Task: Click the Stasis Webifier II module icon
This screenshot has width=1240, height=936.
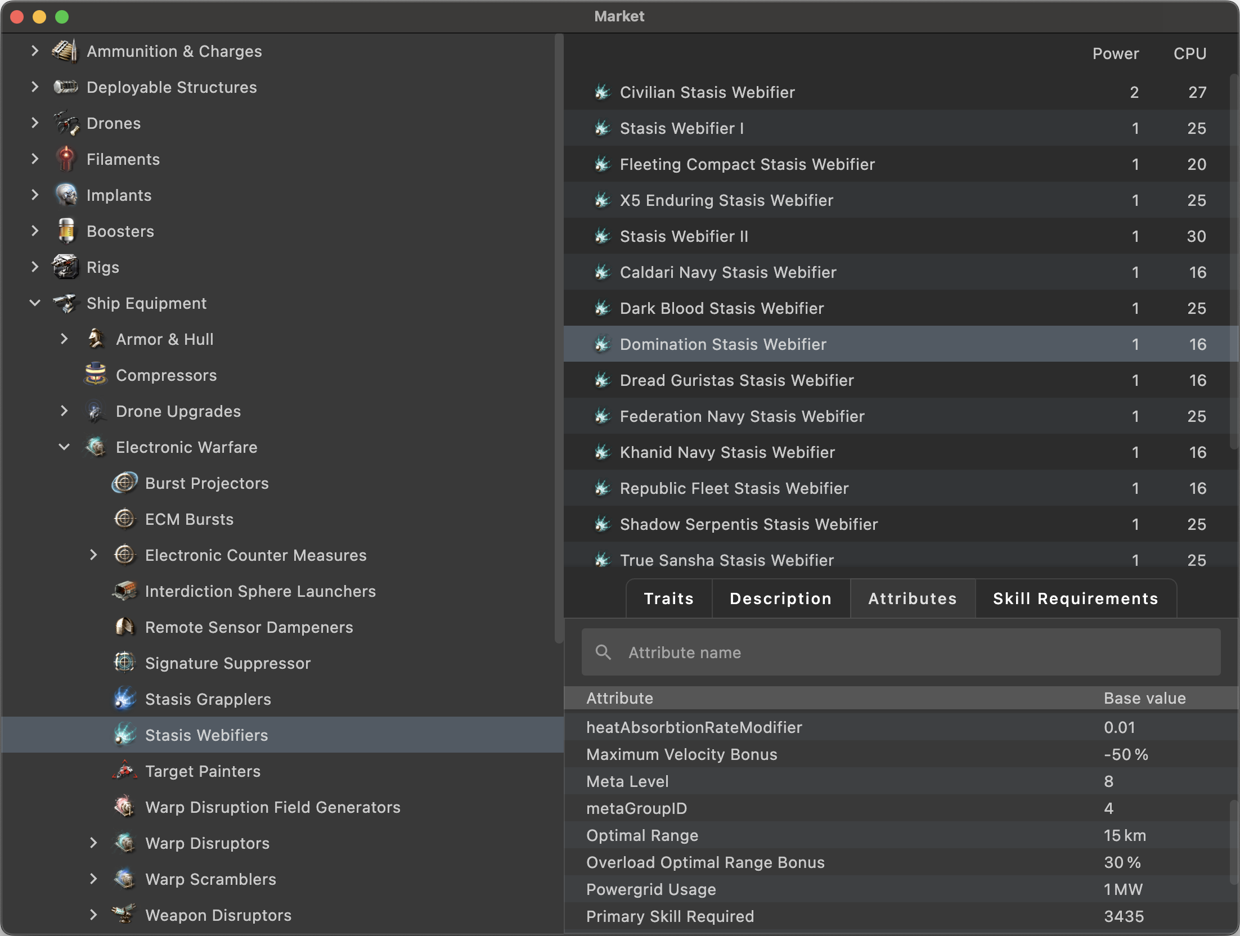Action: click(x=603, y=236)
